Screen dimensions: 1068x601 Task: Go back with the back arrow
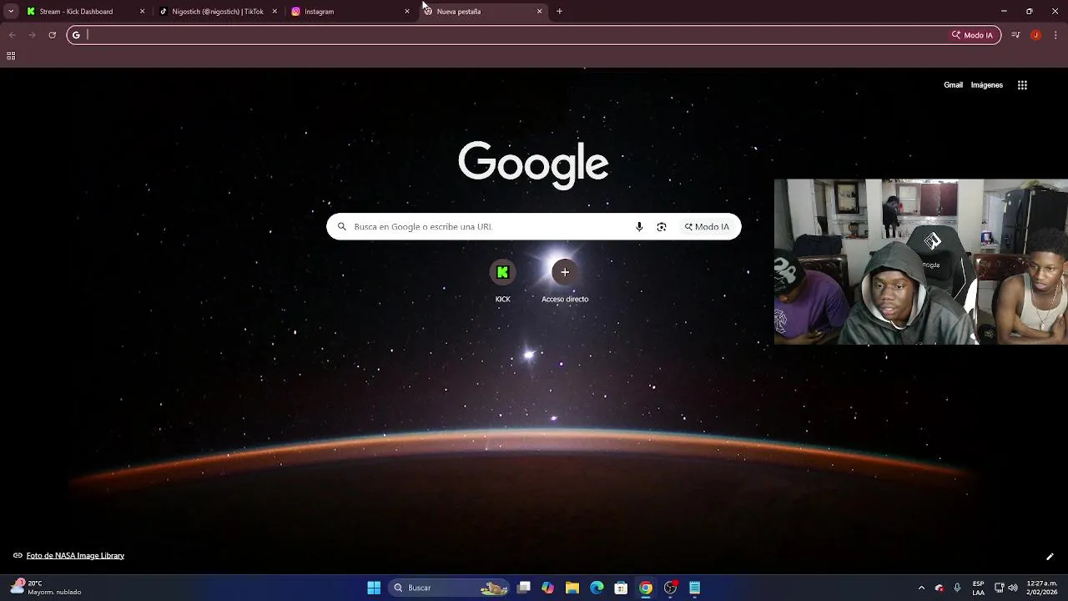12,35
